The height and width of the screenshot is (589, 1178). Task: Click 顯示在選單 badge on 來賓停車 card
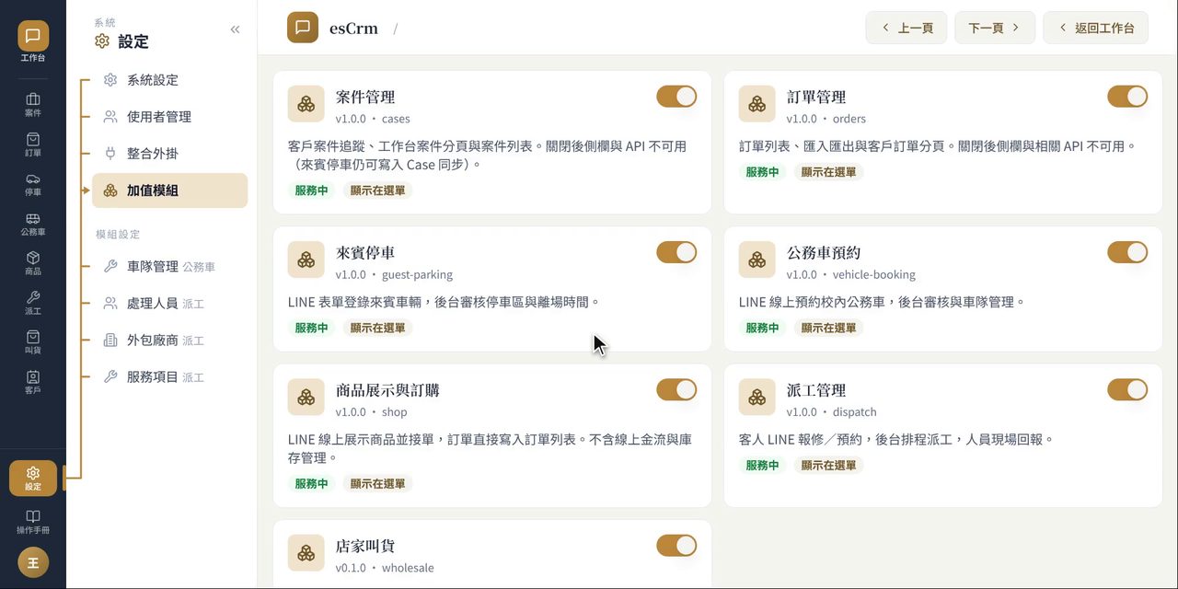click(x=378, y=328)
